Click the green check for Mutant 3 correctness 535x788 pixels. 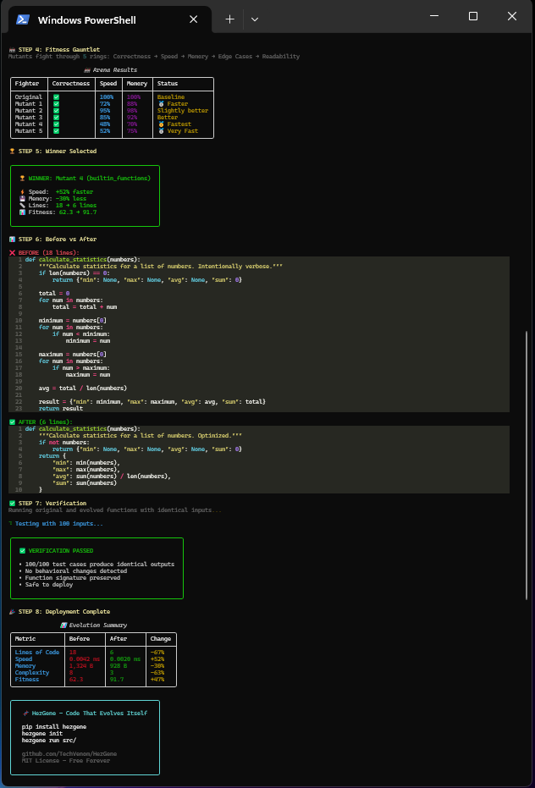[x=57, y=117]
